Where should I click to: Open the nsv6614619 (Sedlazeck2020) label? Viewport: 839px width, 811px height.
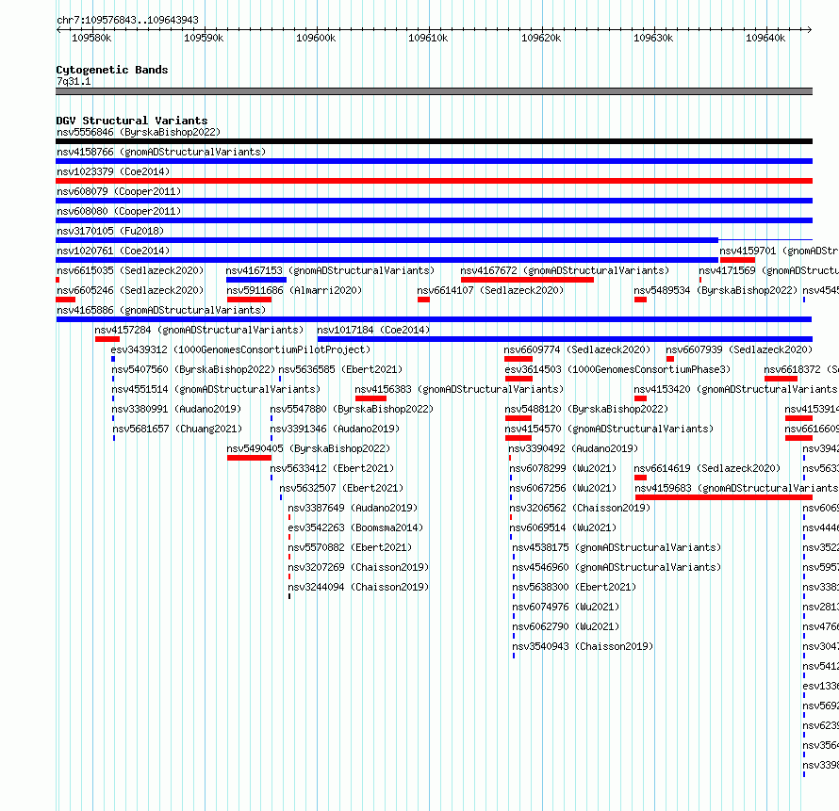[707, 468]
